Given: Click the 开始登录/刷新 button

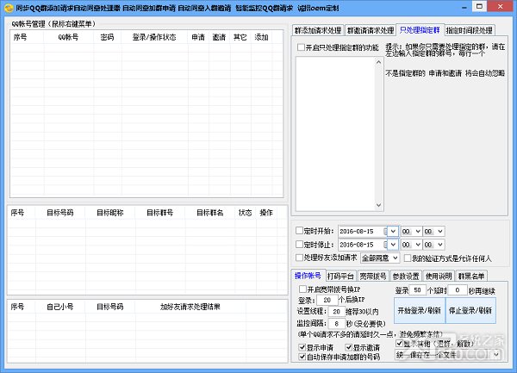Looking at the screenshot, I should 420,310.
